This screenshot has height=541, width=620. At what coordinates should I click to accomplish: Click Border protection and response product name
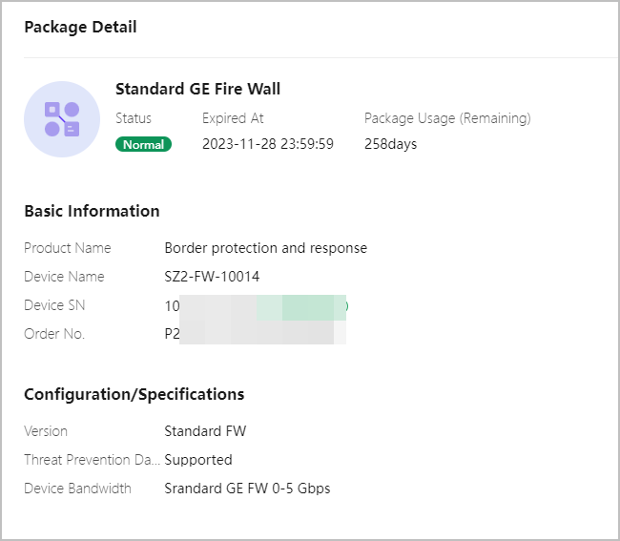click(266, 248)
